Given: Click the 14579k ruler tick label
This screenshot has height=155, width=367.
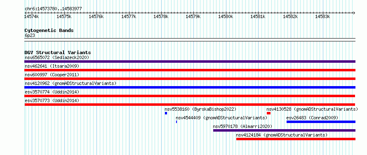Looking at the screenshot, I should 193,16.
